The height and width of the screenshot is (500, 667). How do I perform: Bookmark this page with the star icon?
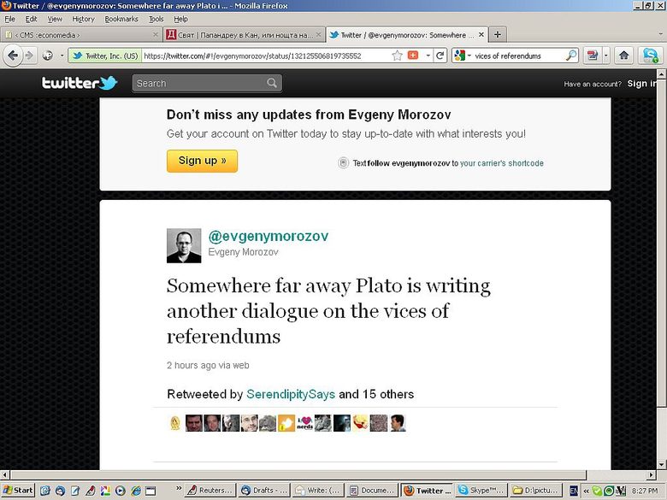point(397,56)
